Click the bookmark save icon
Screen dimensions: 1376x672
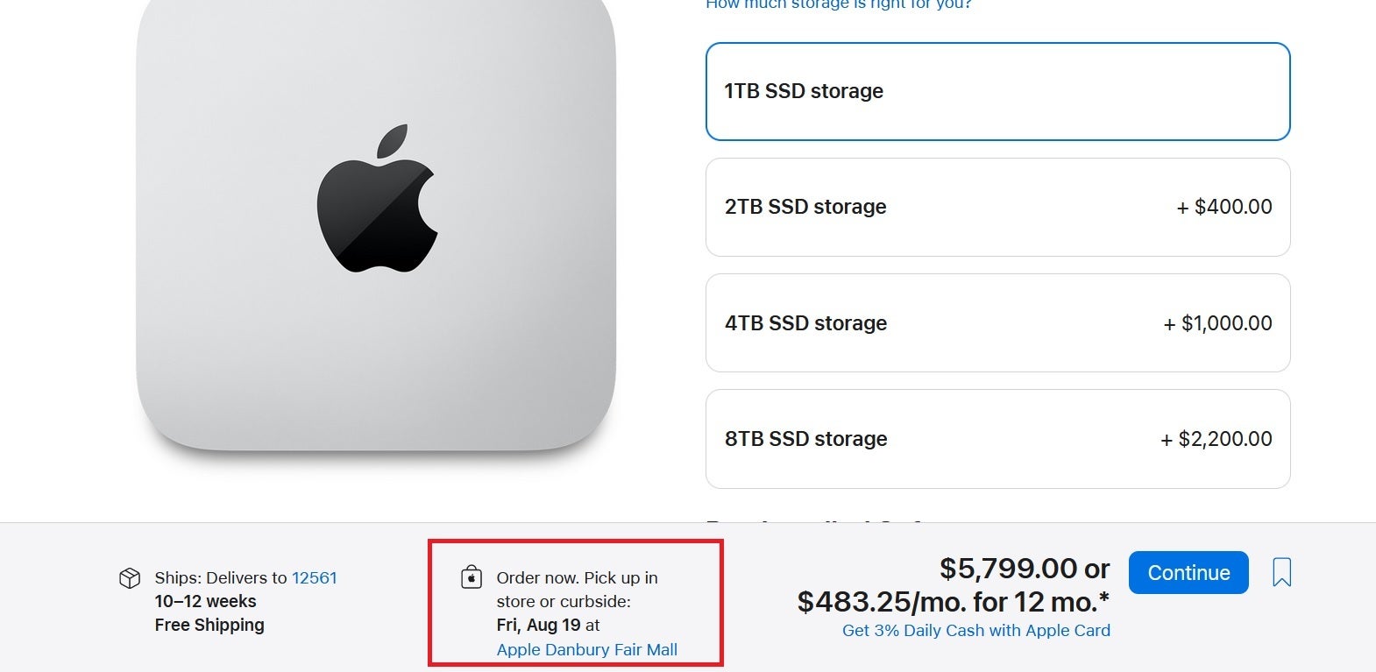1281,572
